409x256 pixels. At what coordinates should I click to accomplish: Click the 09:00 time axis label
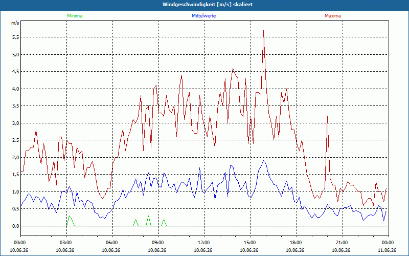coord(158,243)
